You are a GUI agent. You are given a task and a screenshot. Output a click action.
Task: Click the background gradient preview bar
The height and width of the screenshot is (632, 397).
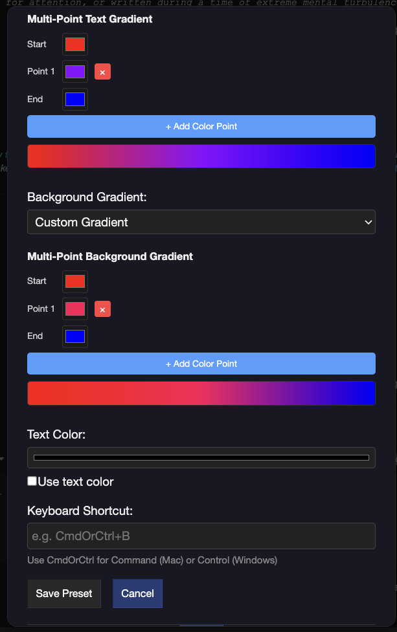201,393
